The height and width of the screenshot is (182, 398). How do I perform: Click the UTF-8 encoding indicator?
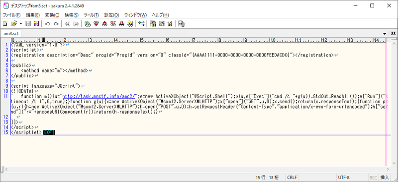tap(344, 178)
